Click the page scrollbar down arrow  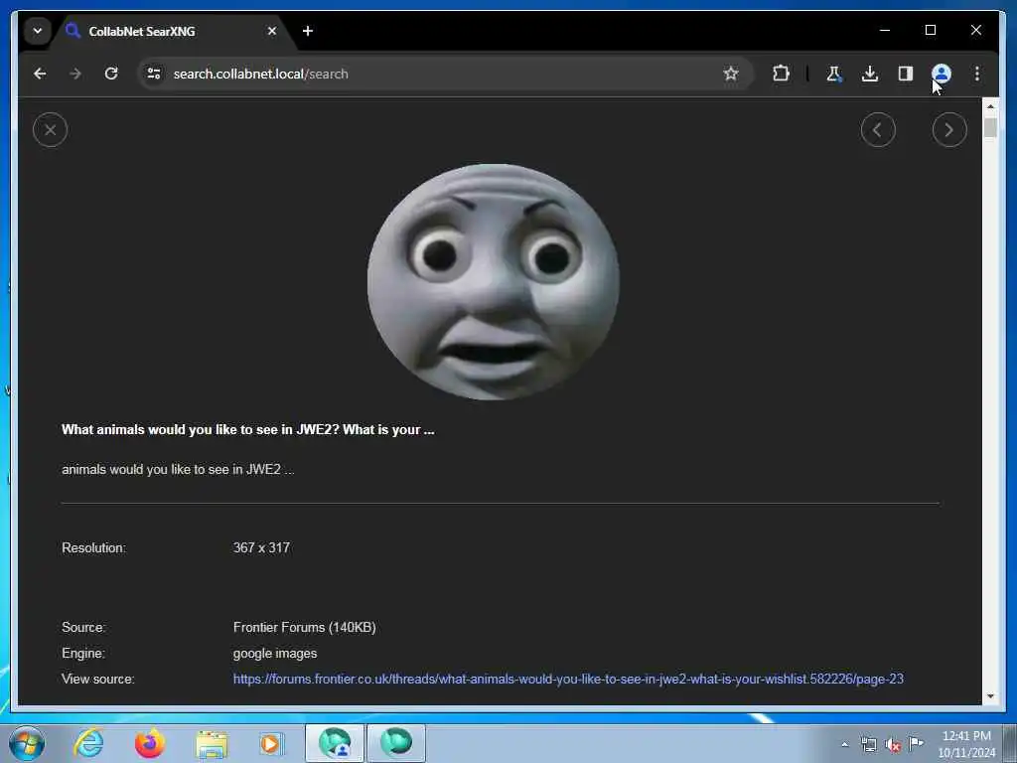990,696
